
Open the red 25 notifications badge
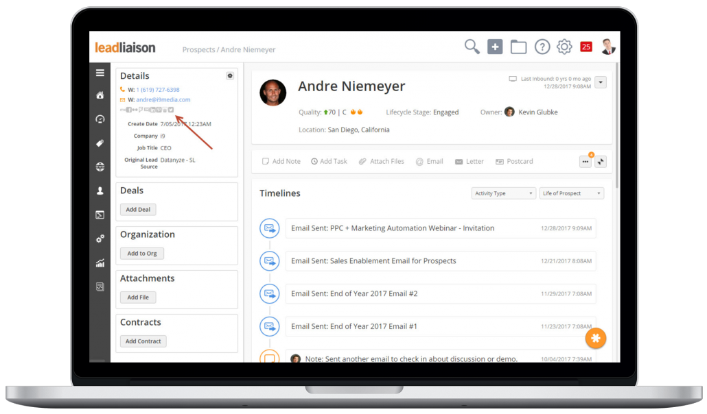coord(586,47)
